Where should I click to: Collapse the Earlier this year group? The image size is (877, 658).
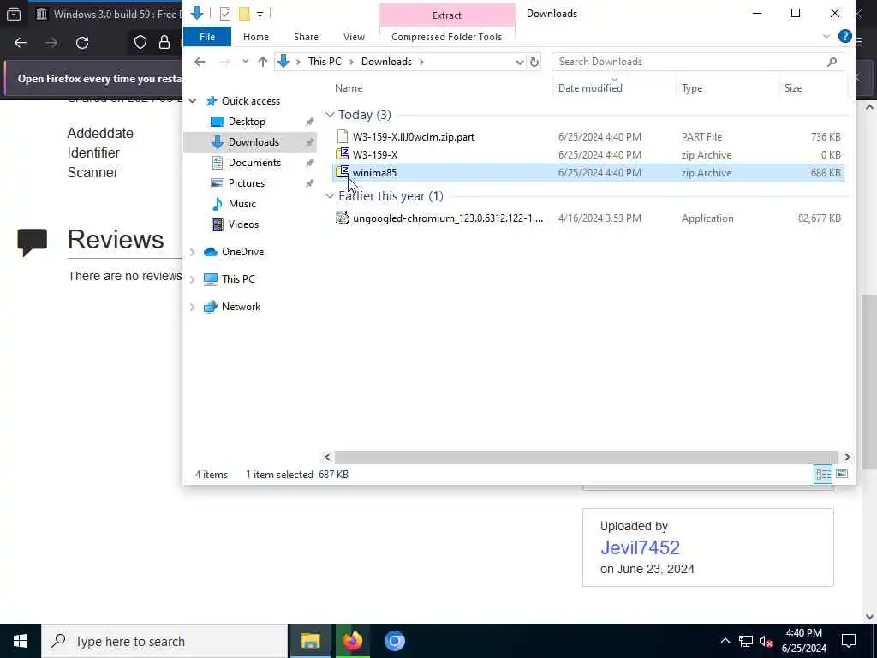pyautogui.click(x=330, y=196)
